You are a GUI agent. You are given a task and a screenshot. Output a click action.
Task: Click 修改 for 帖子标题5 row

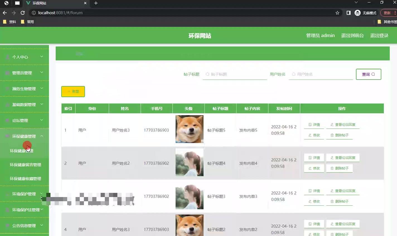point(314,135)
